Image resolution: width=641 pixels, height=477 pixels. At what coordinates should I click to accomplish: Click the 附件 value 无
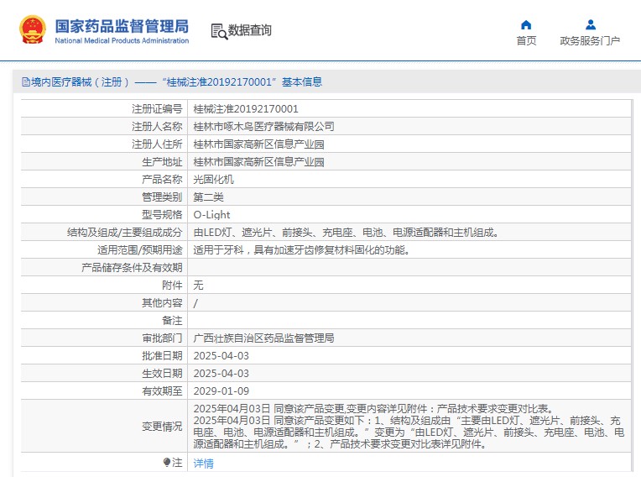[x=198, y=286]
